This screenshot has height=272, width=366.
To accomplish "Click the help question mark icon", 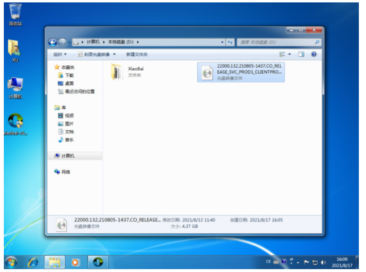I will (314, 54).
